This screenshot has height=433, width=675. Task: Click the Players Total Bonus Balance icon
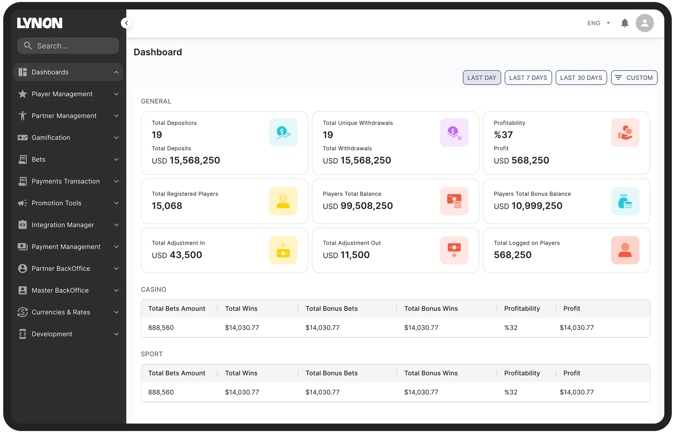tap(625, 201)
